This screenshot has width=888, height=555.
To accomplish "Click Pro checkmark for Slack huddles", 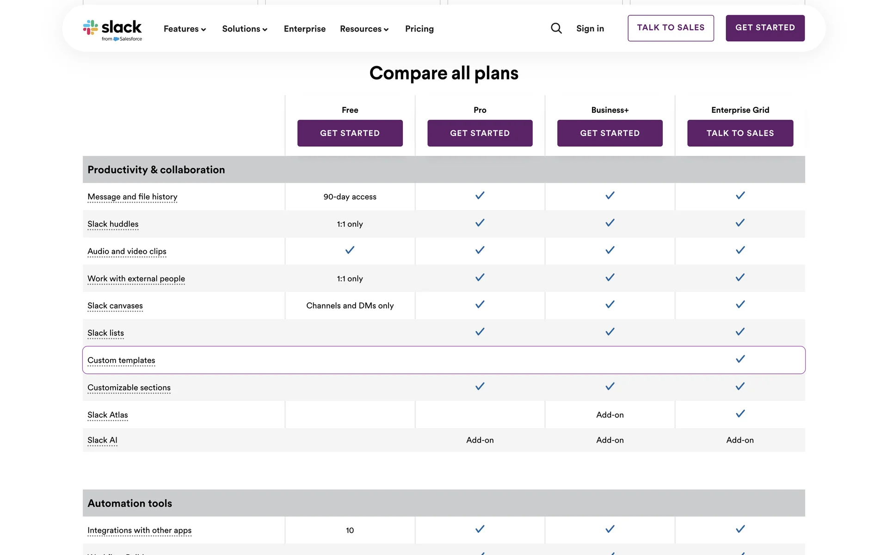I will click(480, 223).
